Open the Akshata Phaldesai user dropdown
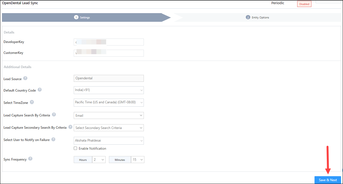343x184 pixels. (x=109, y=140)
